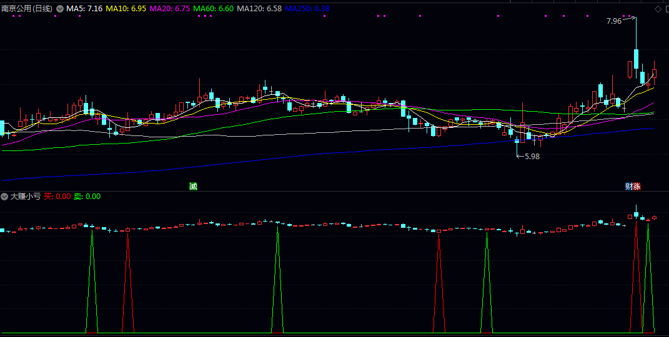Select the MA5: 7.16 indicator label
Screen dimensions: 669x337
point(84,9)
